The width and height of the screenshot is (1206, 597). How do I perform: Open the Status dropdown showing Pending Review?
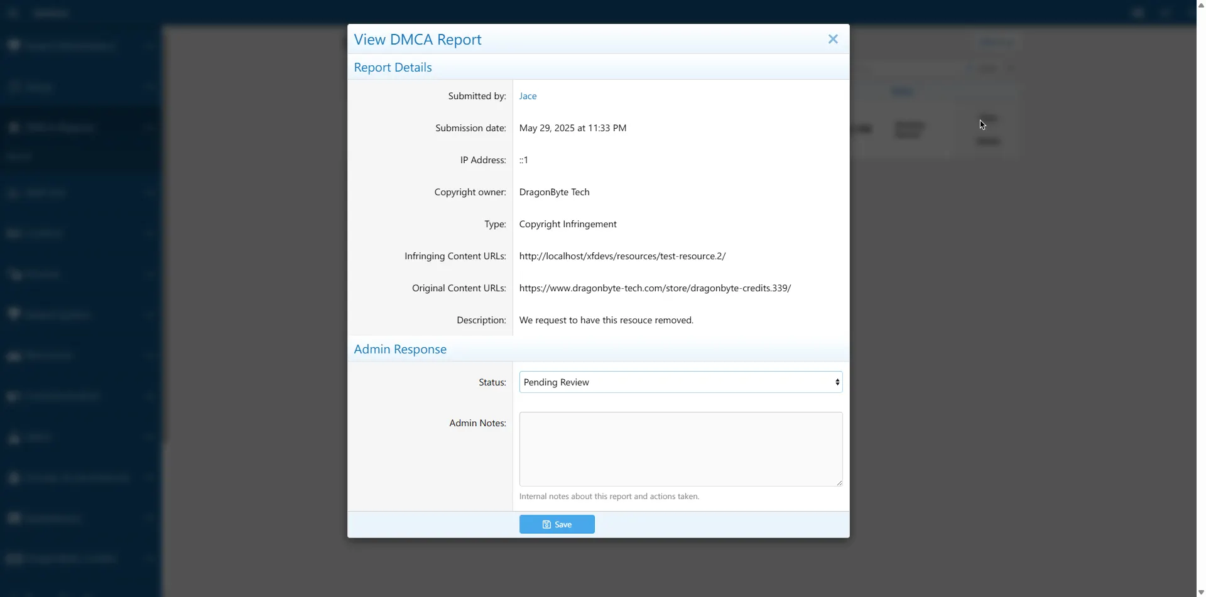click(680, 382)
